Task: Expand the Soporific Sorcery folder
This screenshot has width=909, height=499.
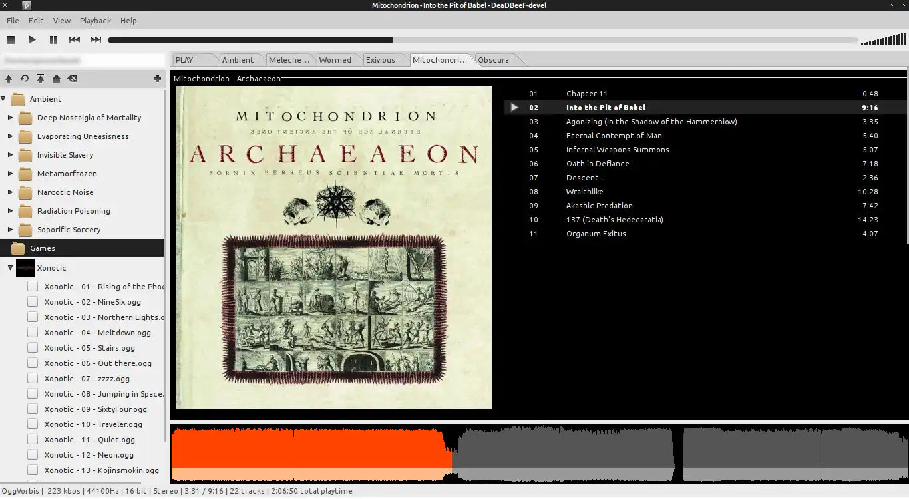Action: (x=10, y=230)
